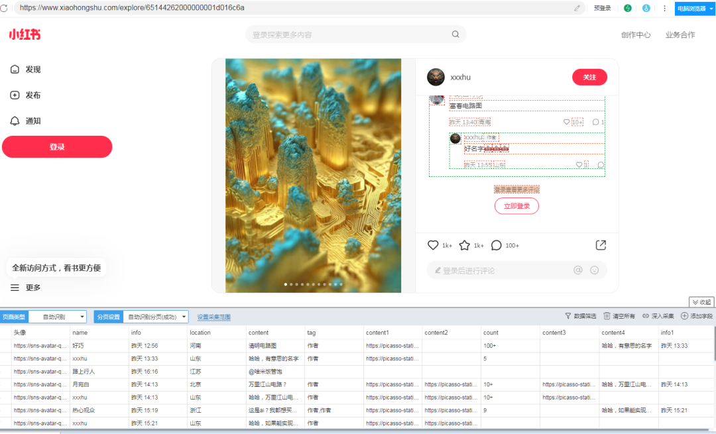Click the search magnifier icon

(x=455, y=34)
